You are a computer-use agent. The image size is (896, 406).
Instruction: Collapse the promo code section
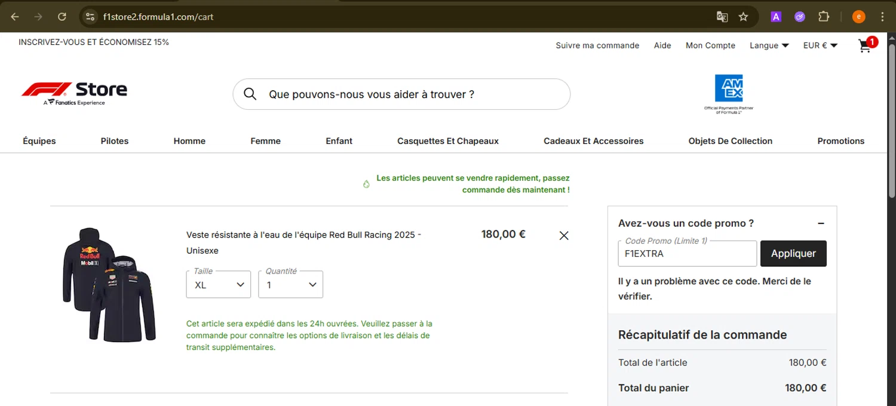[x=821, y=223]
